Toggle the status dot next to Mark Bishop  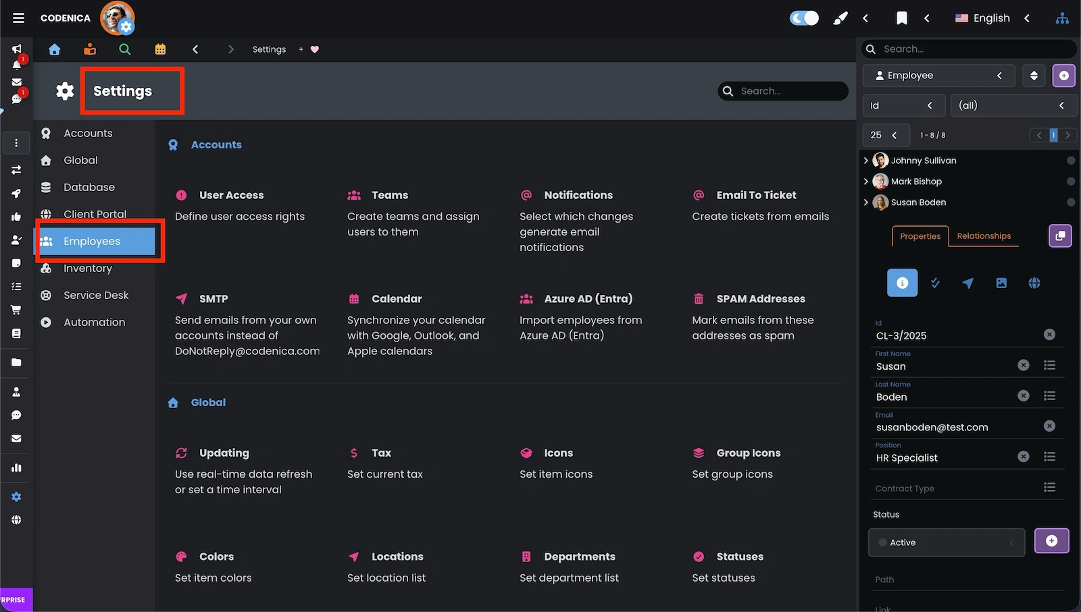pos(1070,182)
